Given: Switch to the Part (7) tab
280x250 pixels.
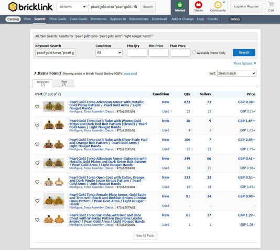Looking at the screenshot, I should click(64, 83).
